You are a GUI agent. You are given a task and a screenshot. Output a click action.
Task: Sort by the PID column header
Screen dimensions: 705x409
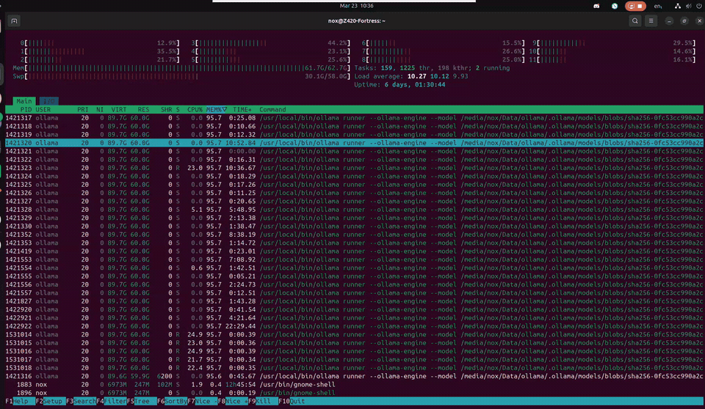point(26,109)
